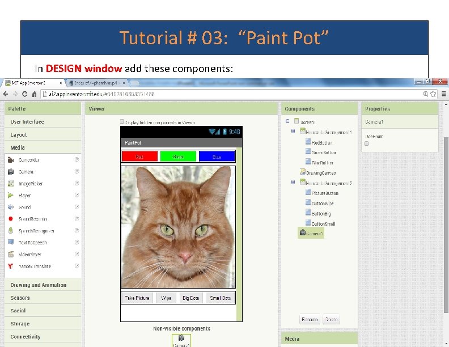The image size is (449, 347).
Task: Close the MIT App Inventor 2 tab
Action: [x=61, y=83]
